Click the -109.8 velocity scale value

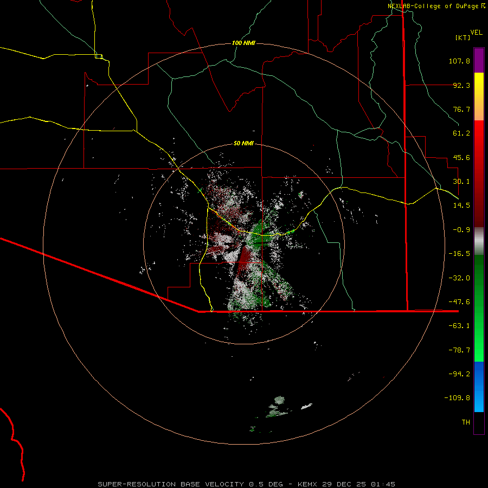point(457,398)
